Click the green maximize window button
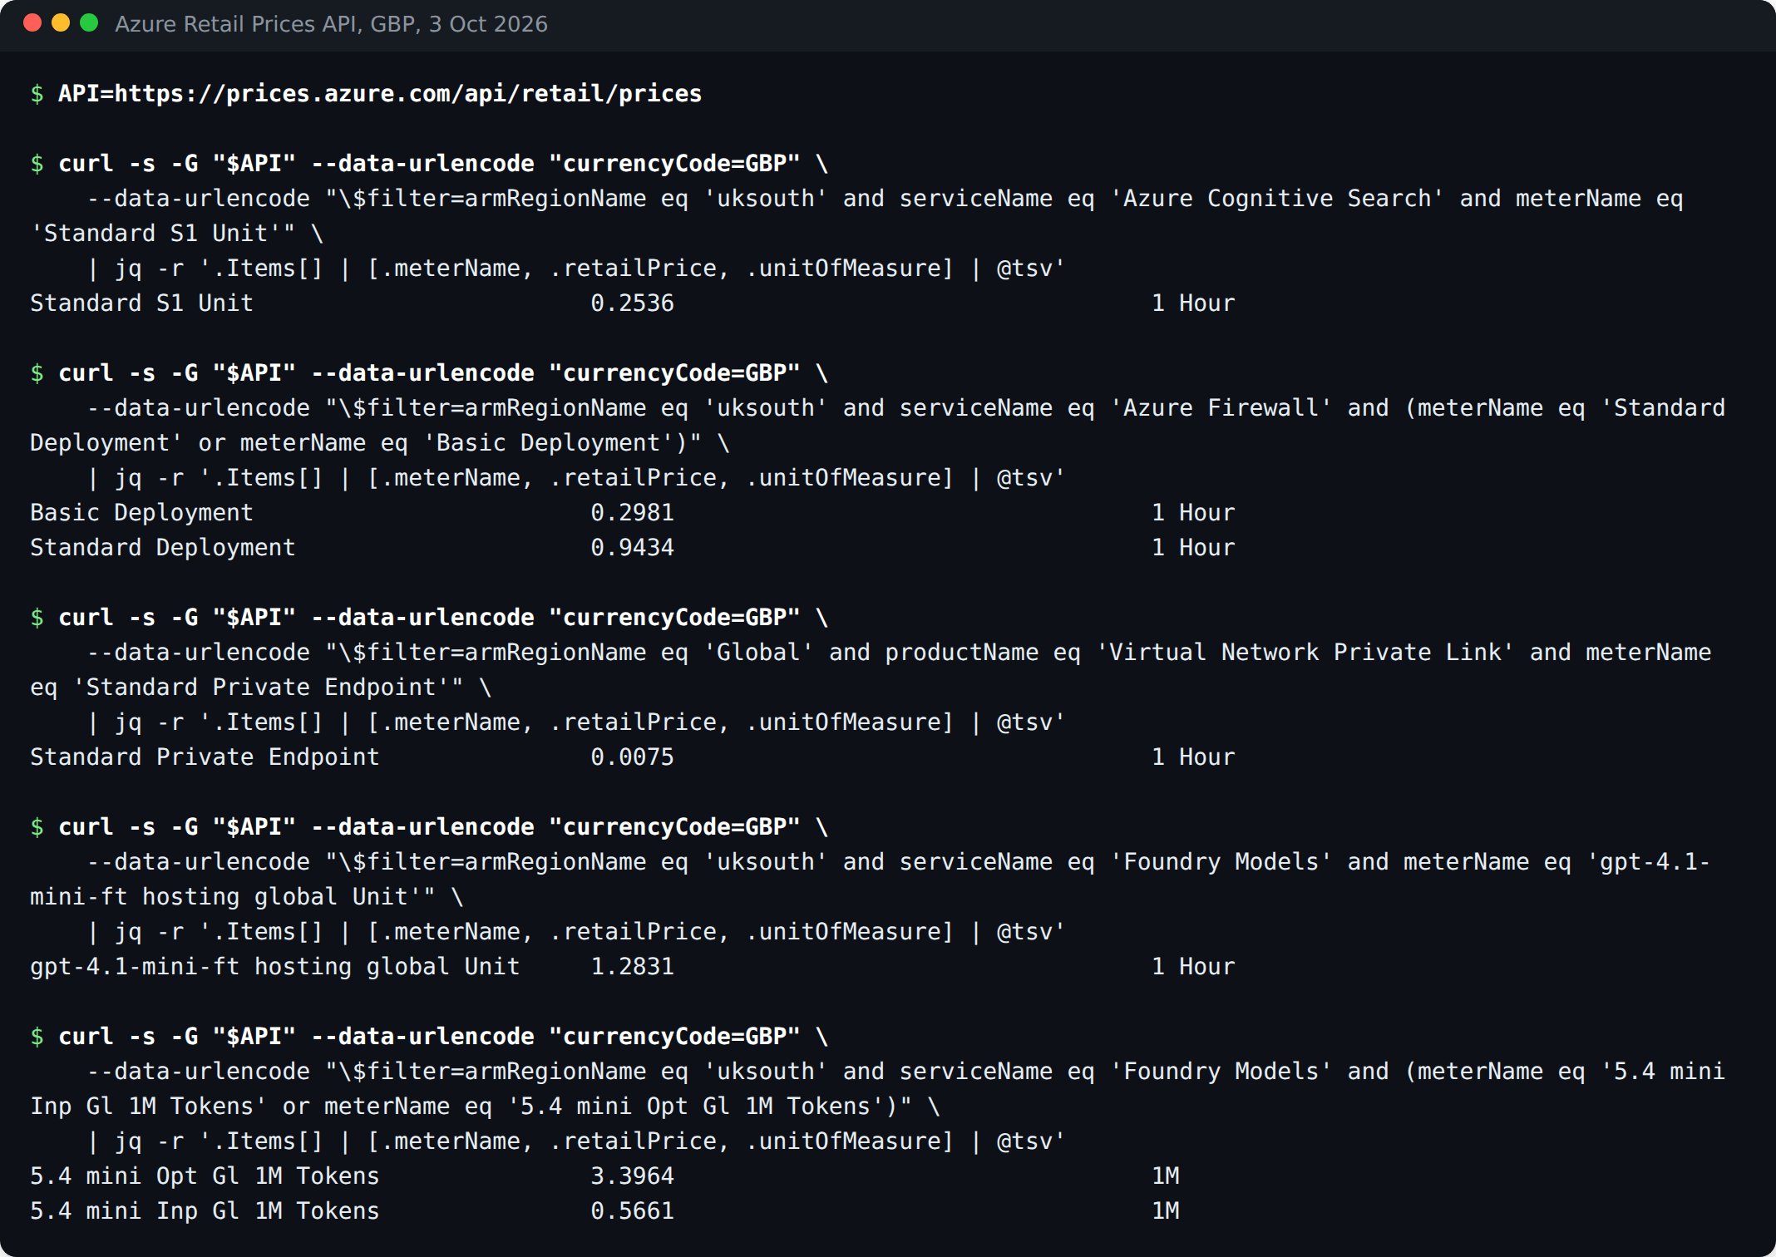1776x1257 pixels. click(x=89, y=23)
